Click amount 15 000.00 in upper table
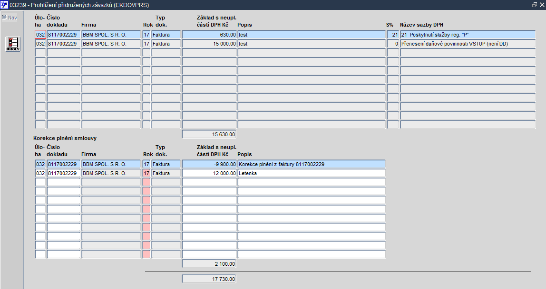Screen dimensions: 546x289 coord(209,44)
